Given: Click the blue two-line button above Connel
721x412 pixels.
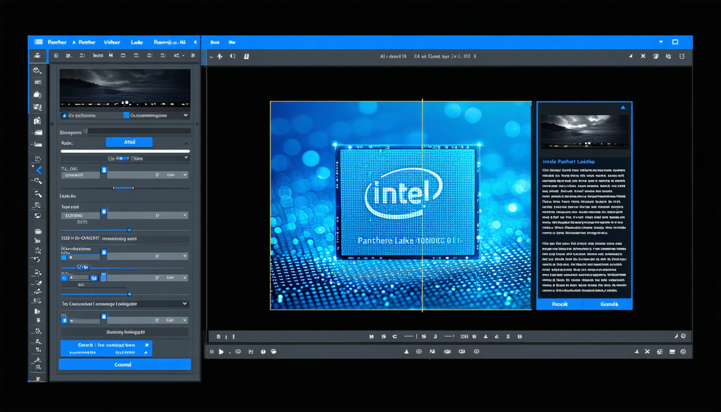Looking at the screenshot, I should point(106,349).
